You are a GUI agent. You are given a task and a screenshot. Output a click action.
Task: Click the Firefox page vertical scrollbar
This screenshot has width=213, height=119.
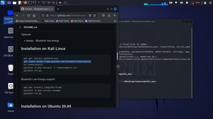pos(117,56)
